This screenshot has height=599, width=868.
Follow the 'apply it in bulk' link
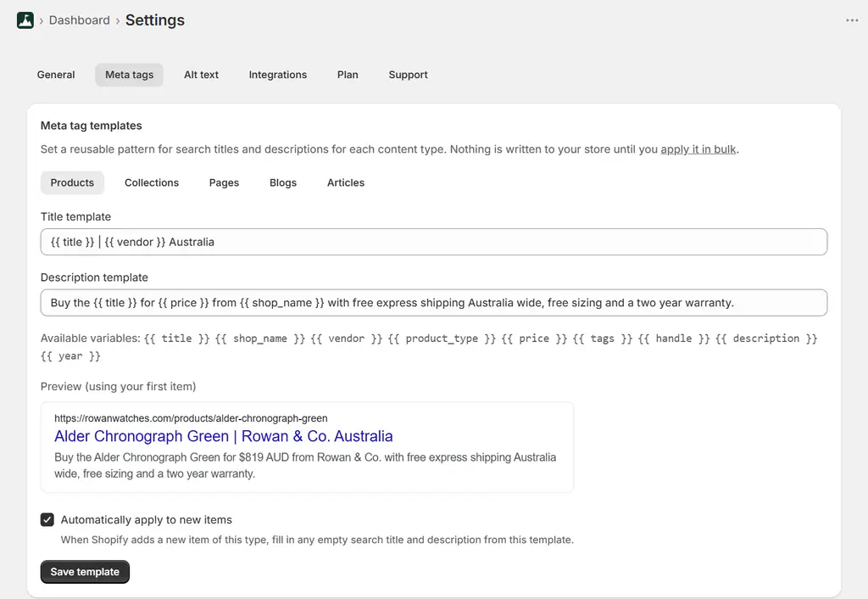[x=698, y=149]
